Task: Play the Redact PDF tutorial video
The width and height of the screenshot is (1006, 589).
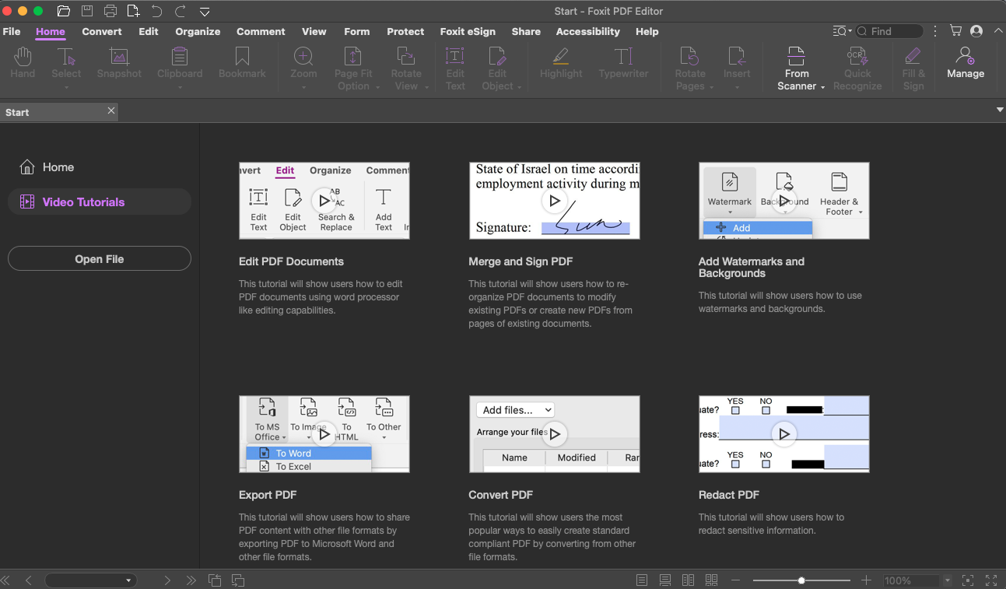Action: tap(783, 434)
